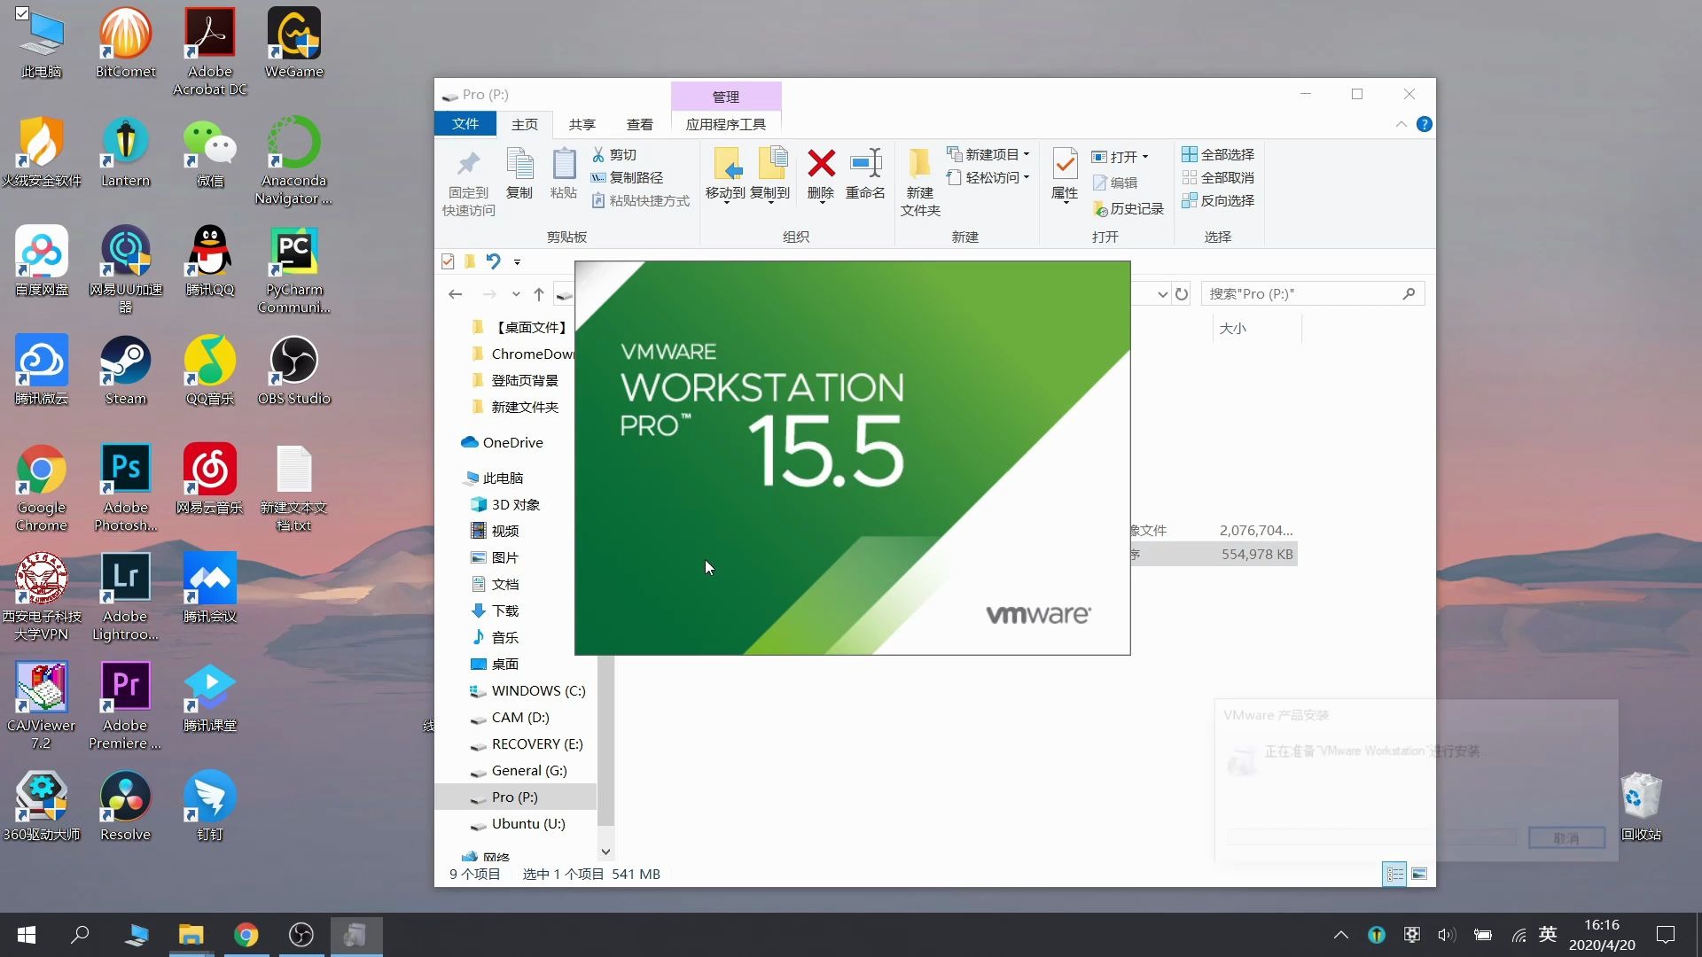This screenshot has width=1702, height=957.
Task: Click Cancel (取消) in VMware install dialog
Action: click(1566, 838)
